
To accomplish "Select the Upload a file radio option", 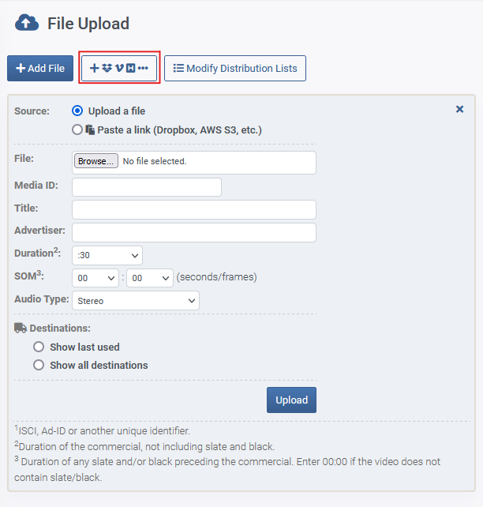I will click(x=77, y=111).
